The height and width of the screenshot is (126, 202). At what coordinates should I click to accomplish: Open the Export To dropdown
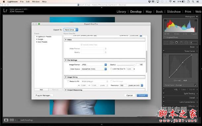(x=71, y=30)
